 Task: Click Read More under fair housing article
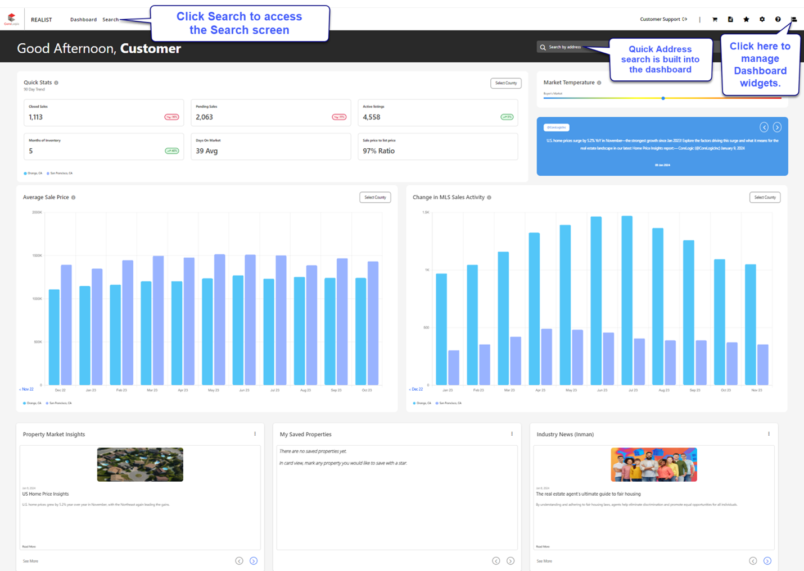click(543, 546)
